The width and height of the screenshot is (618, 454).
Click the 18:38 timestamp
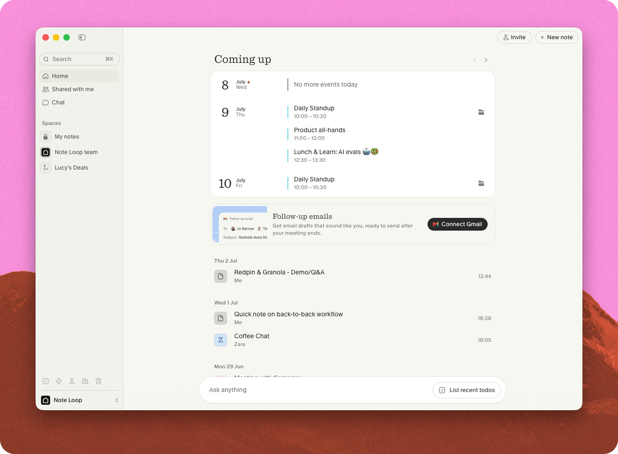(484, 318)
